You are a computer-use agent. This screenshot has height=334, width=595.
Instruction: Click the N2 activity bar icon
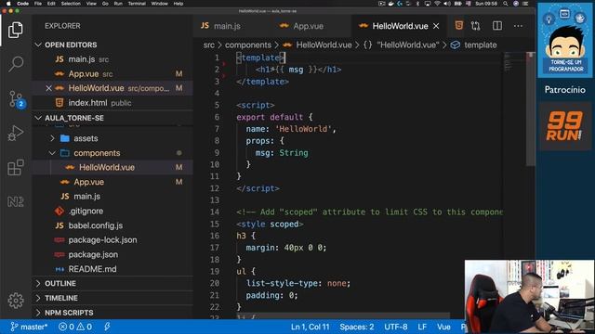click(16, 202)
